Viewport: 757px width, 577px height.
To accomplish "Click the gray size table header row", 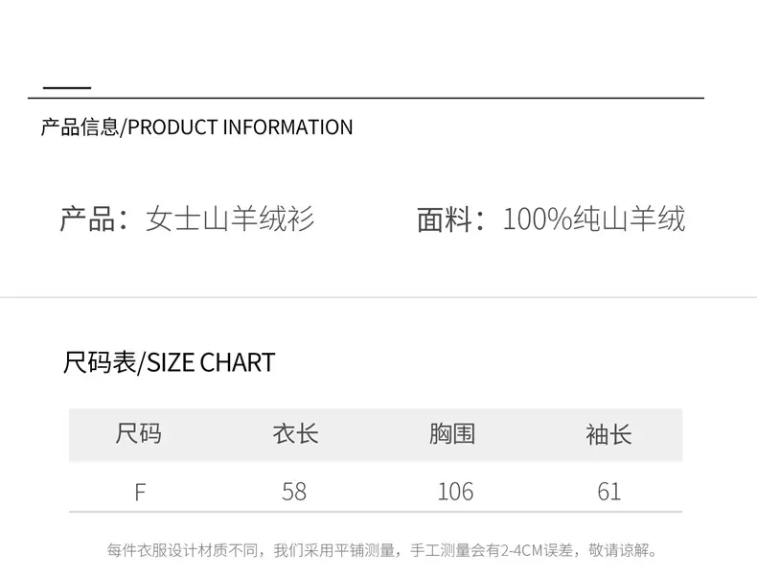I will pos(376,434).
